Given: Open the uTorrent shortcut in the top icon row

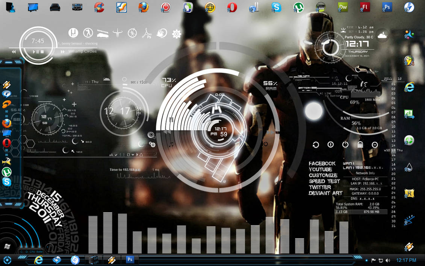Looking at the screenshot, I should [x=298, y=7].
